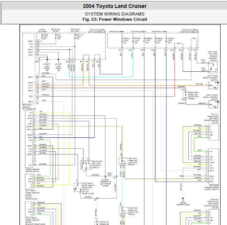This screenshot has height=225, width=227.
Task: Click the "HOT IN ACC OR ON" note
Action: [x=56, y=30]
